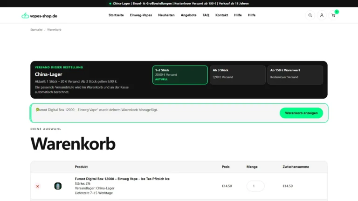The width and height of the screenshot is (358, 201).
Task: Click the €14.50 Preis value
Action: click(x=227, y=186)
